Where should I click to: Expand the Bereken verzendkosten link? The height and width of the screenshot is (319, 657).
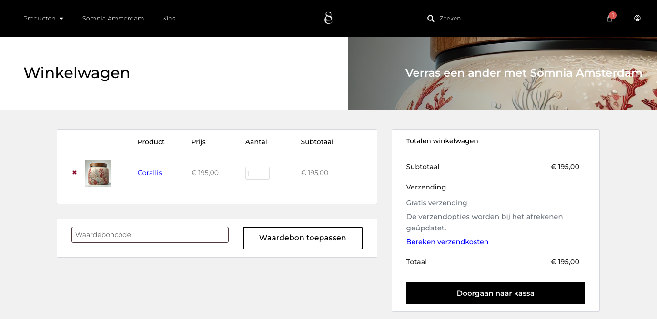(x=447, y=242)
